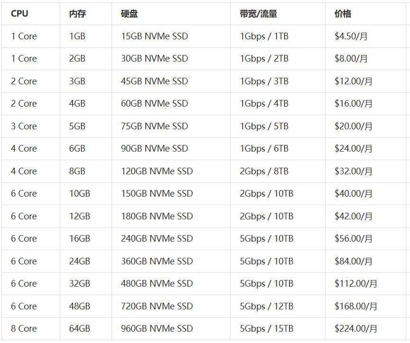
Task: Select the 1Gbps / 2TB bandwidth cell
Action: point(264,59)
